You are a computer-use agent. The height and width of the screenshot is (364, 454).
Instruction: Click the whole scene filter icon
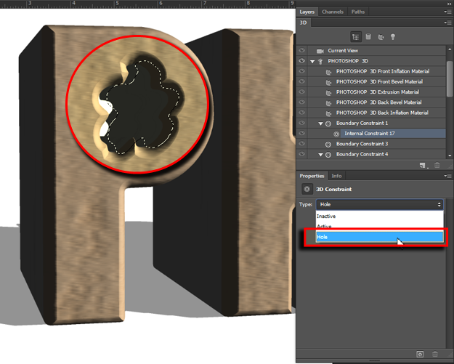click(x=356, y=36)
